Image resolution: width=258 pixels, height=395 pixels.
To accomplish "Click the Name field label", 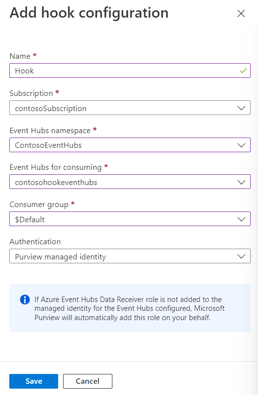I will tap(20, 56).
